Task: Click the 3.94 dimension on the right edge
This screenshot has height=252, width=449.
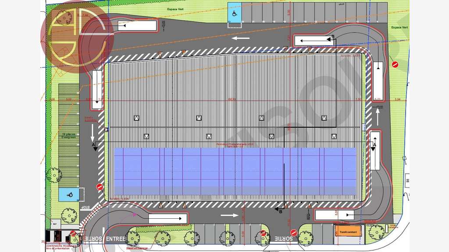Action: (x=397, y=99)
